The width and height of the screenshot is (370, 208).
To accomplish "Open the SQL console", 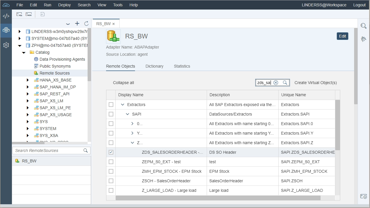I will pyautogui.click(x=19, y=14).
